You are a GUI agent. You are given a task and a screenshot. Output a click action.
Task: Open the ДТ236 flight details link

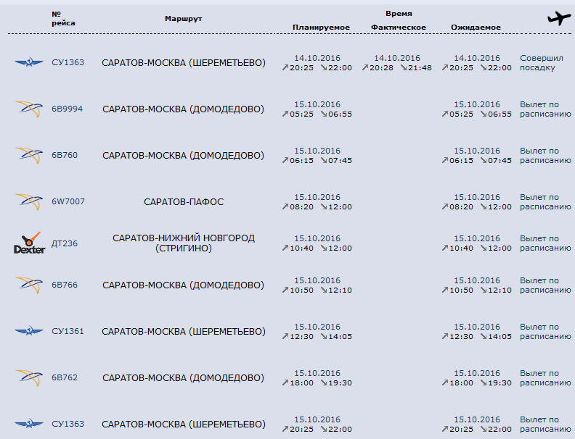pyautogui.click(x=65, y=243)
